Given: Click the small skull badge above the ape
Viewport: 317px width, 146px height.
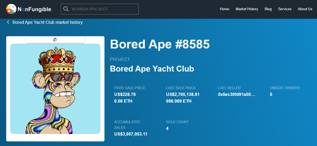Looking at the screenshot, I should pyautogui.click(x=55, y=40).
